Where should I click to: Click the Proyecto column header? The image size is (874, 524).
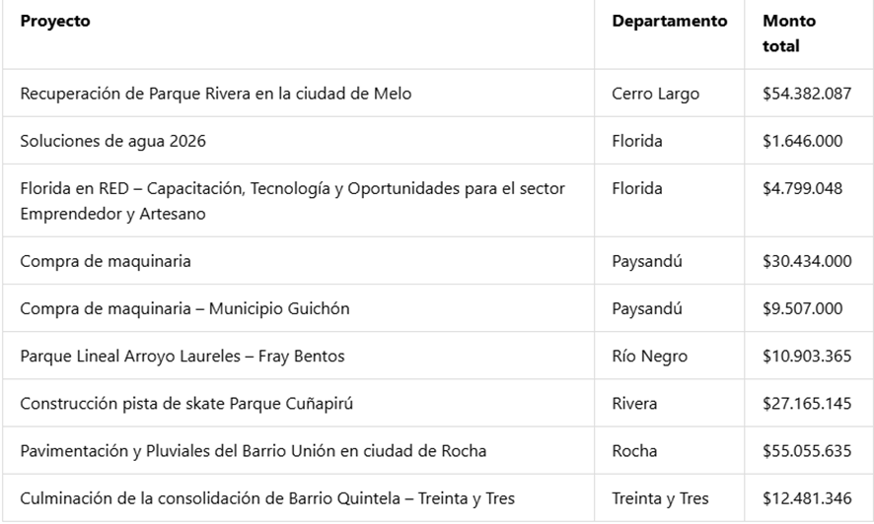(x=55, y=21)
